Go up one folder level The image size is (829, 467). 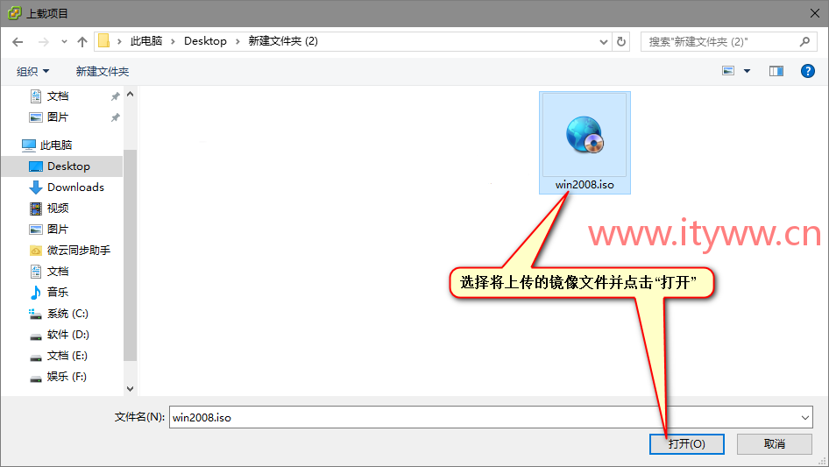pos(82,42)
